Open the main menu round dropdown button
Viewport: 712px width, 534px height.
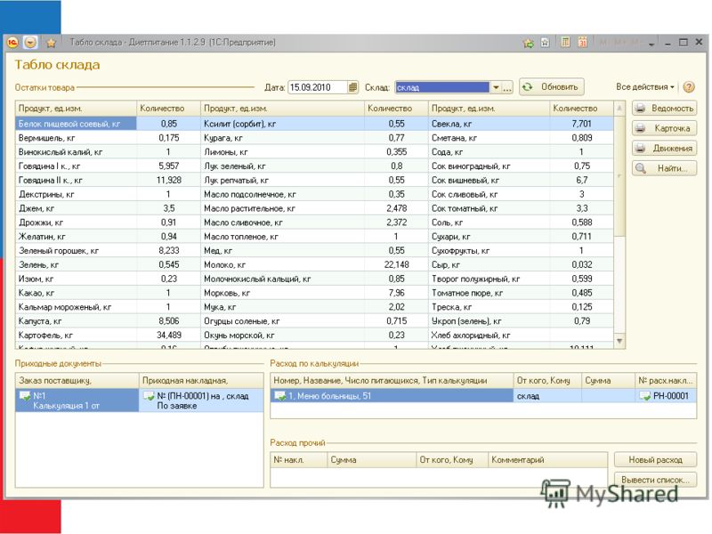point(30,43)
